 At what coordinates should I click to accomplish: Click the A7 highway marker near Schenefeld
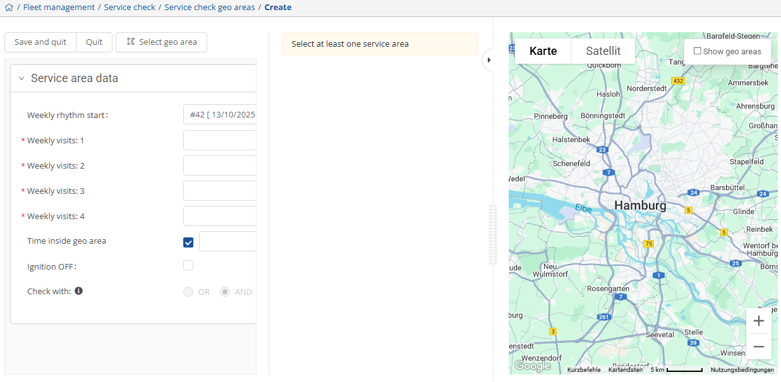coord(608,172)
